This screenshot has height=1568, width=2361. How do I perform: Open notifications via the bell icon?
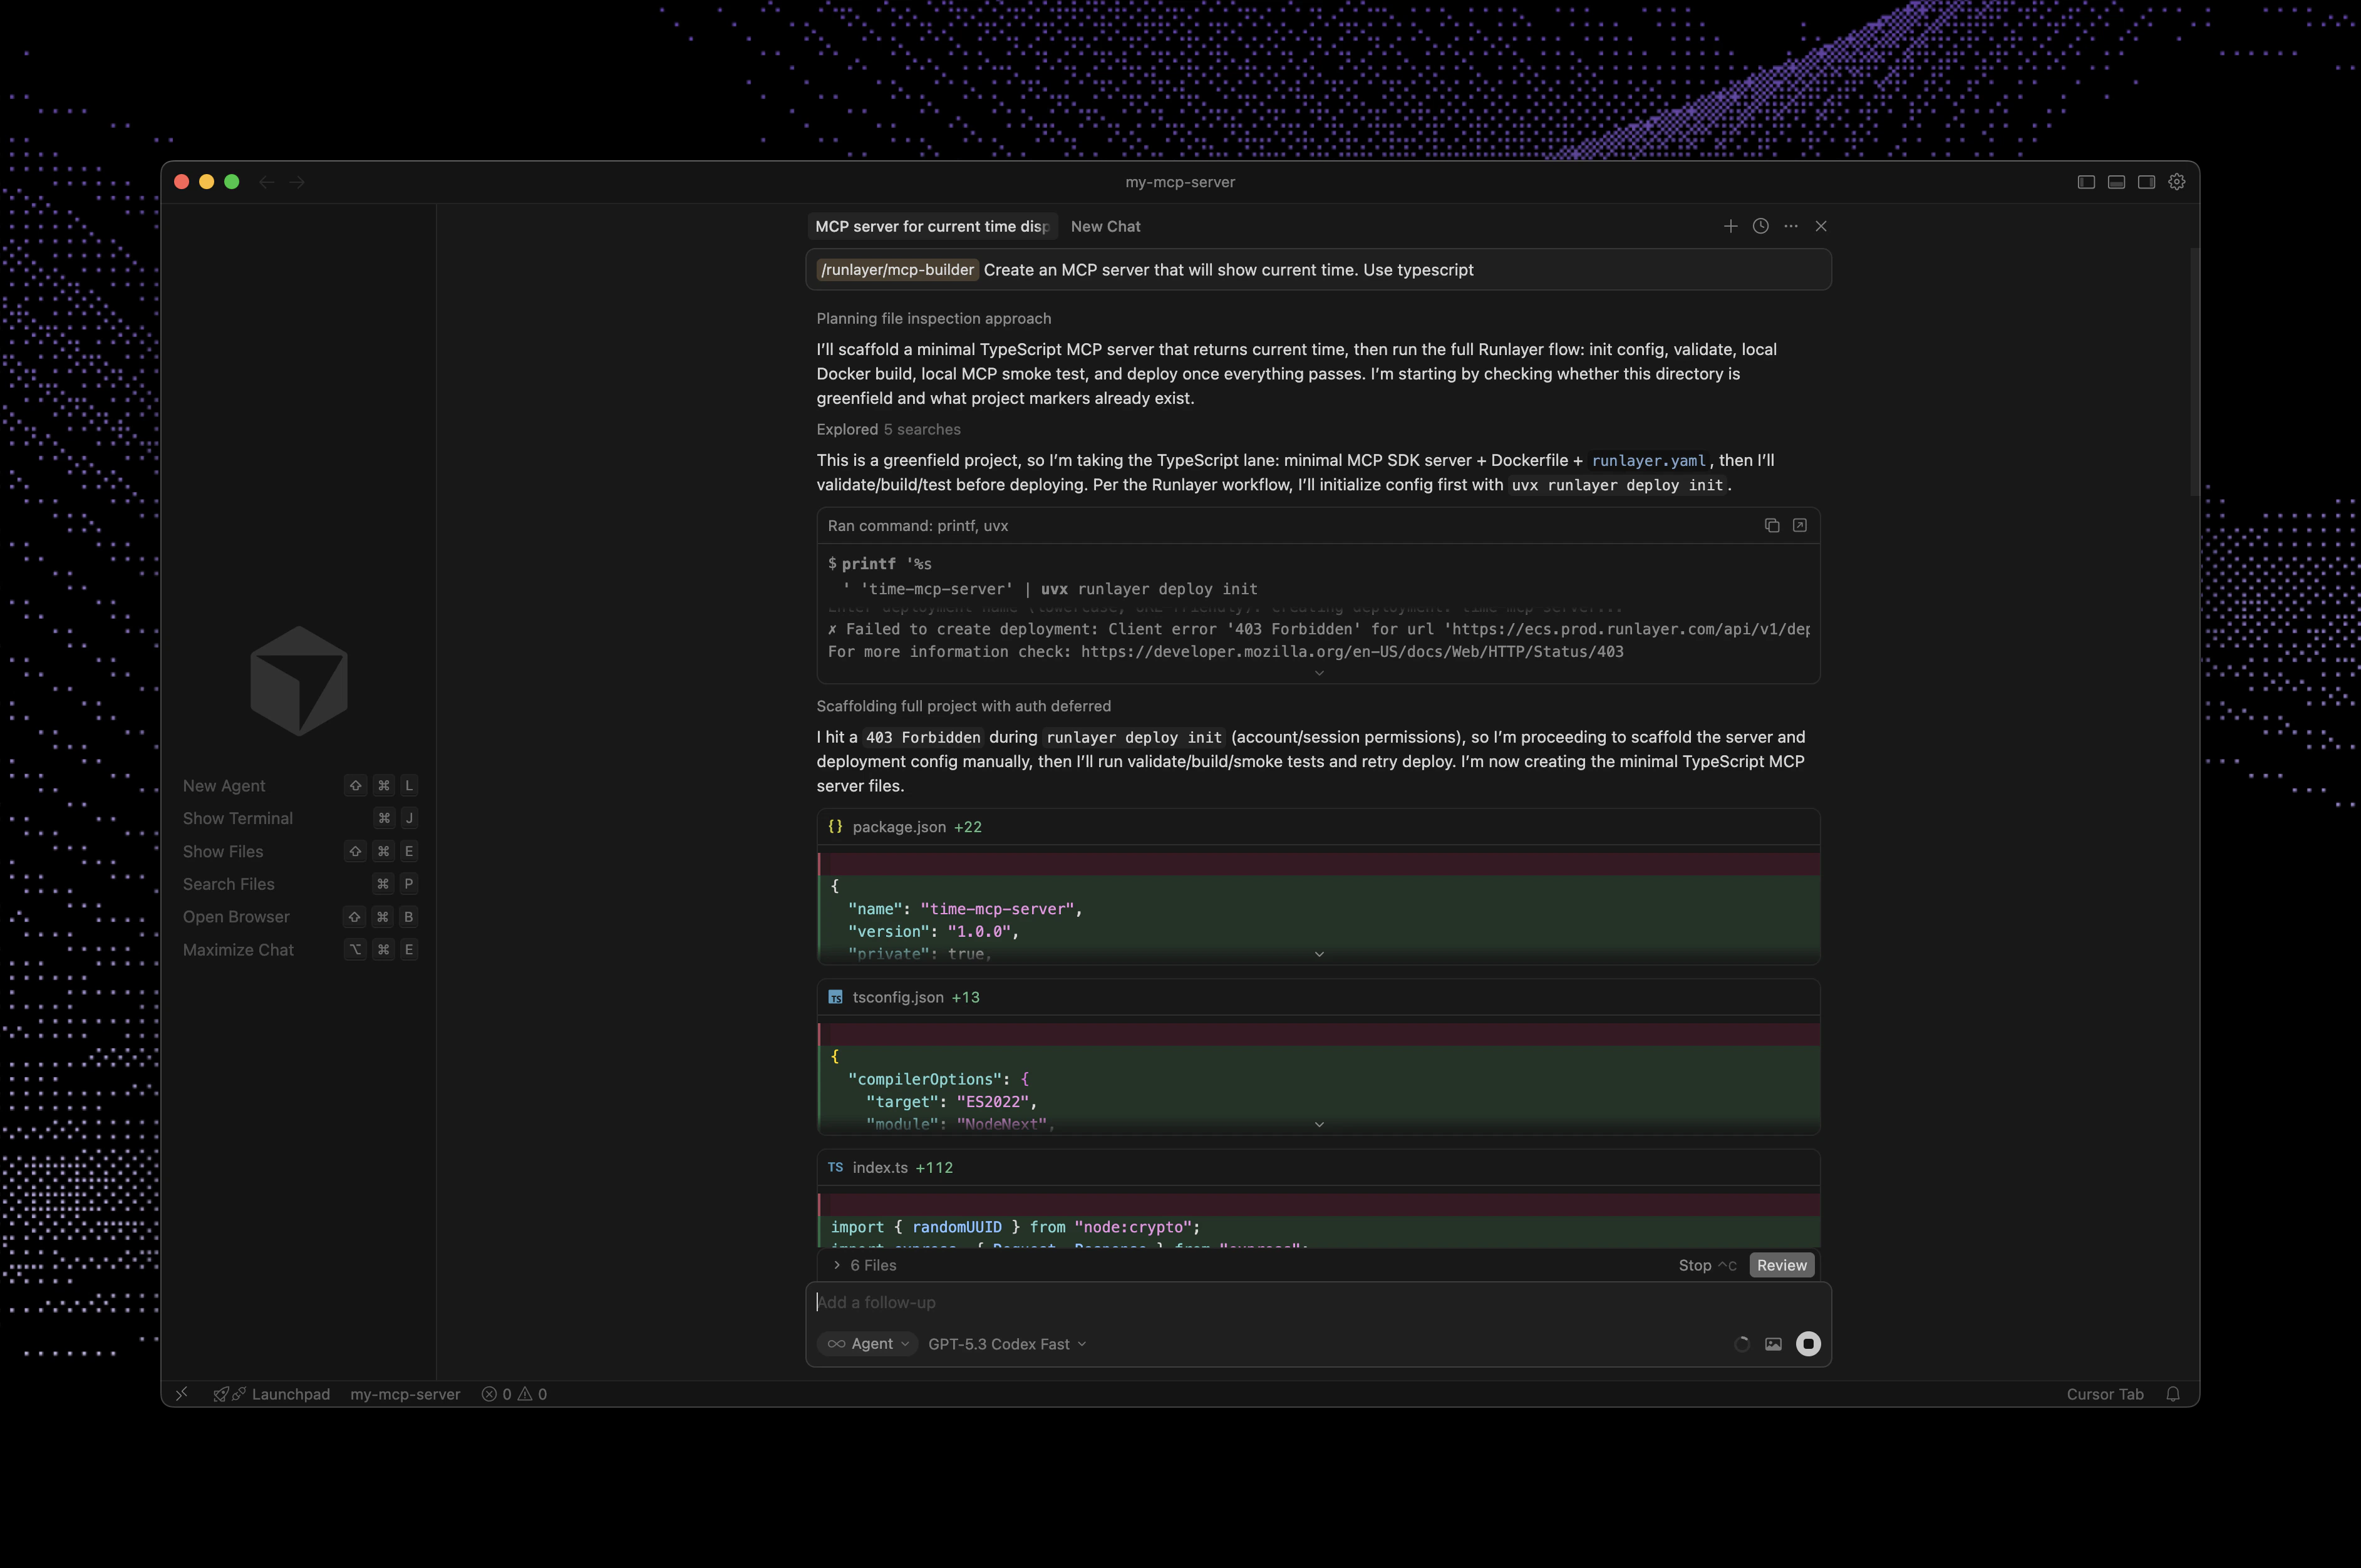coord(2174,1394)
